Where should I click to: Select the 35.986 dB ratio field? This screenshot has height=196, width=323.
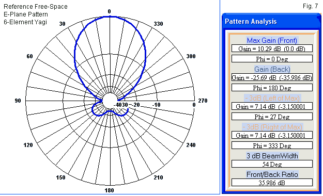pyautogui.click(x=272, y=183)
